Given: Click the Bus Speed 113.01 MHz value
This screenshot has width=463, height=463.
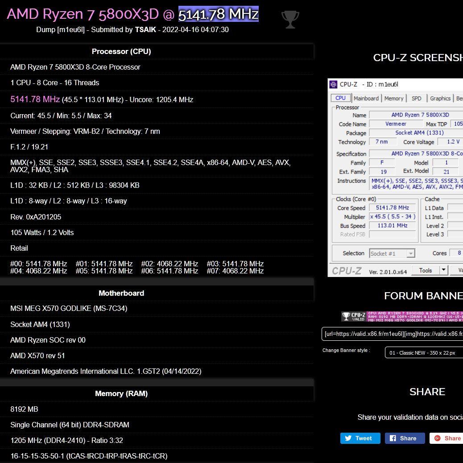Looking at the screenshot, I should tap(393, 226).
